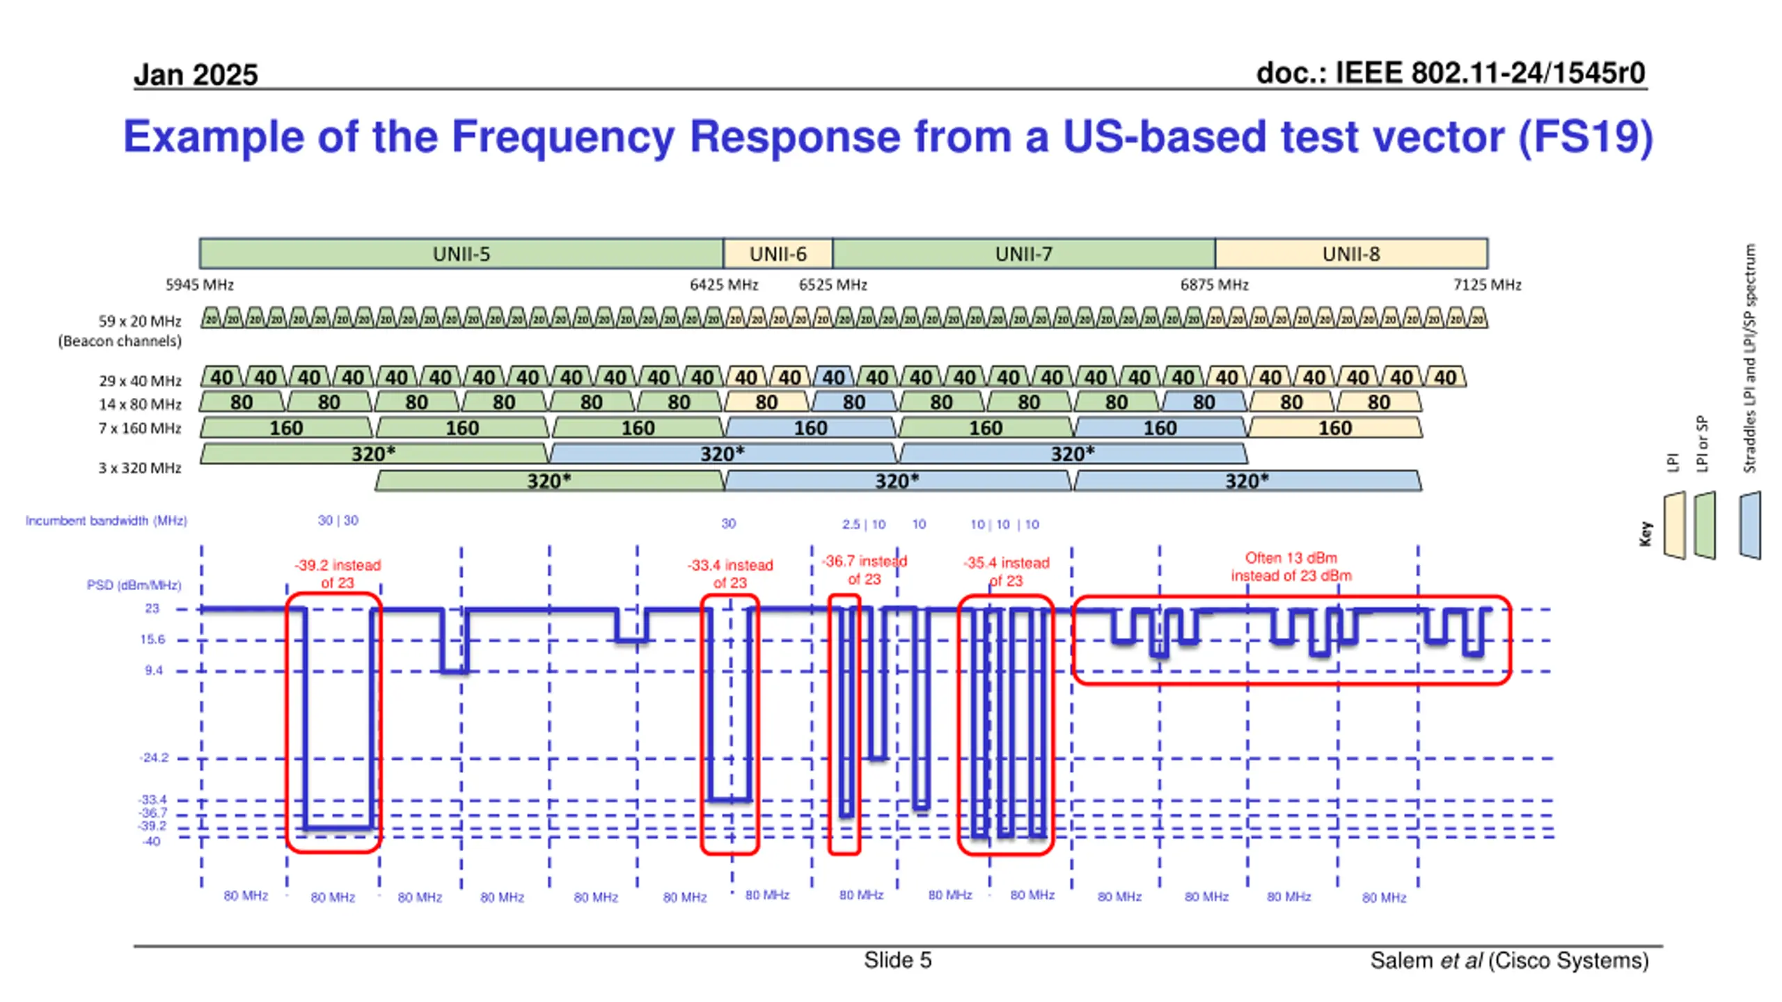Click the '9.4' PSD axis value
Viewport: 1782px width, 1002px height.
coord(154,670)
